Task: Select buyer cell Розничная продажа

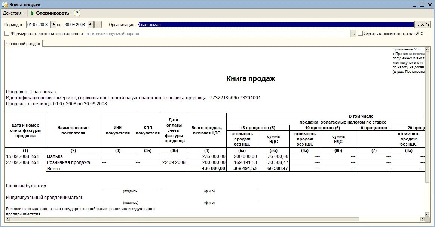Action: (73, 162)
